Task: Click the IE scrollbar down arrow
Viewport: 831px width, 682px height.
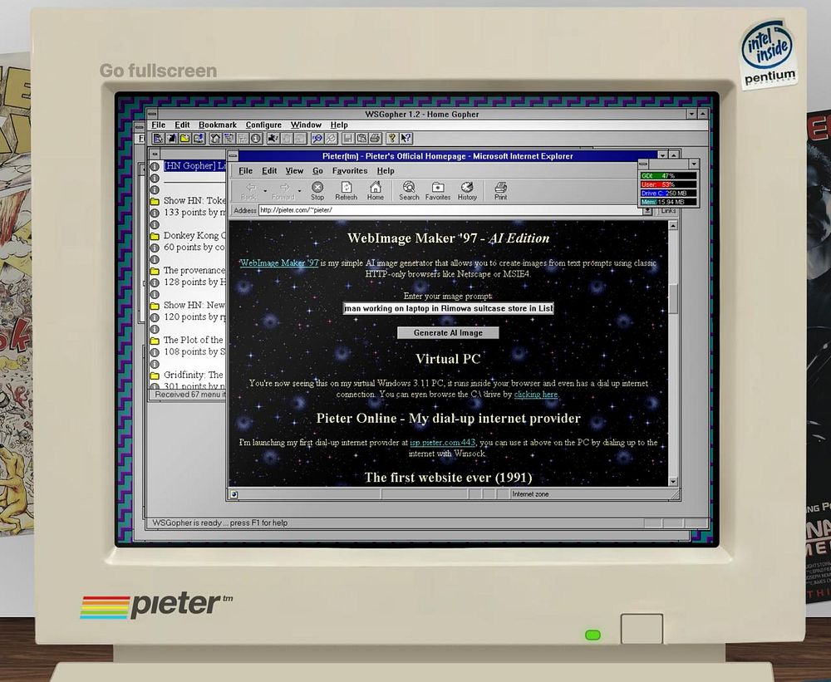Action: point(673,481)
